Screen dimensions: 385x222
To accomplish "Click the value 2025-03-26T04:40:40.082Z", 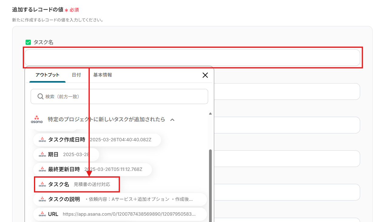I will (120, 140).
